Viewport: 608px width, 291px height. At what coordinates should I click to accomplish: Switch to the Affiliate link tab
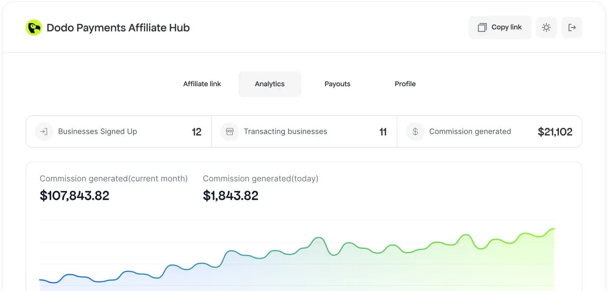coord(202,84)
